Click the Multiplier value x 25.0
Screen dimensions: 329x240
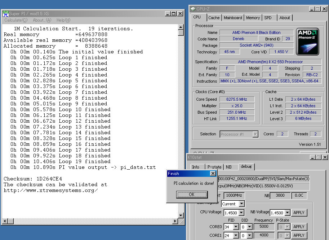point(237,106)
